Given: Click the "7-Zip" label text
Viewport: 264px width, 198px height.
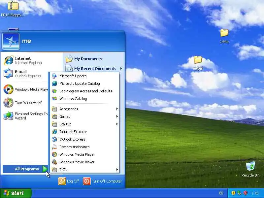Looking at the screenshot, I should pyautogui.click(x=63, y=170).
